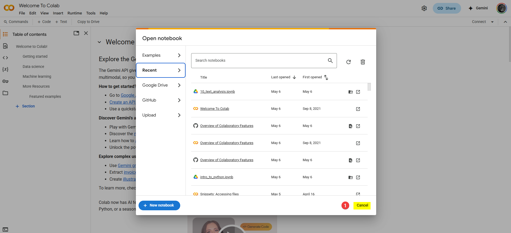Open the Secrets key sidebar icon

5,81
